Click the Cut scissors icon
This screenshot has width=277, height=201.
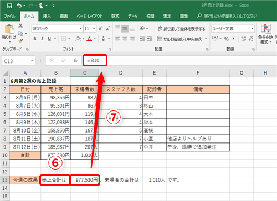[x=20, y=26]
